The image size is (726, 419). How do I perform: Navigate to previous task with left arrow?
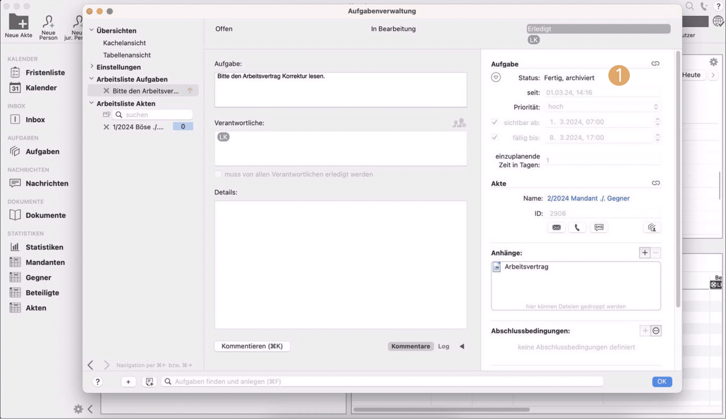[90, 365]
